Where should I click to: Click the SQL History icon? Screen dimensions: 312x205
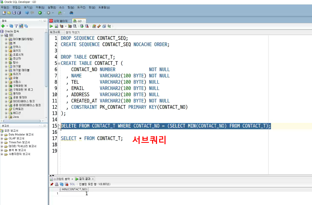(x=104, y=26)
